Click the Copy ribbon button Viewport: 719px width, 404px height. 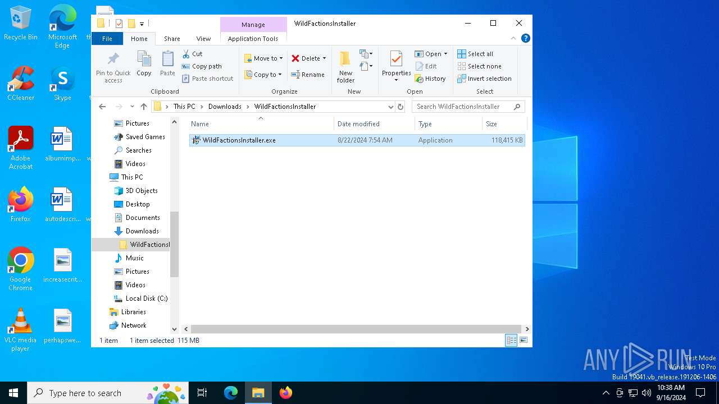tap(144, 63)
